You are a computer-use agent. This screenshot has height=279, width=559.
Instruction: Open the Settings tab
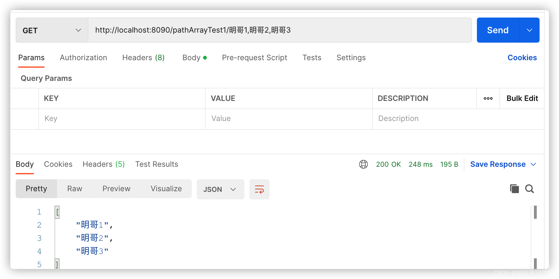click(x=351, y=58)
